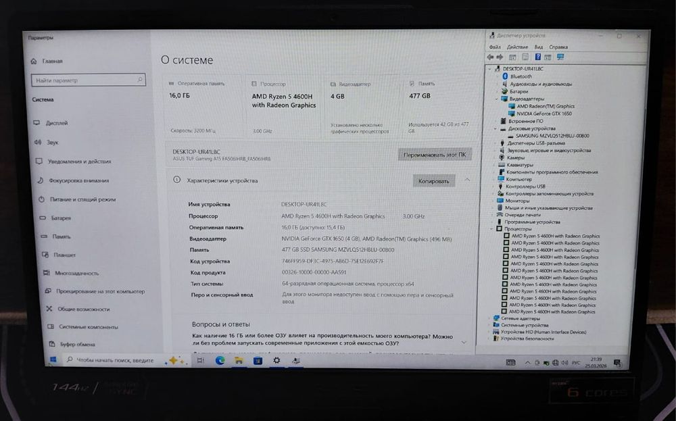Click the Копировать button

(434, 181)
